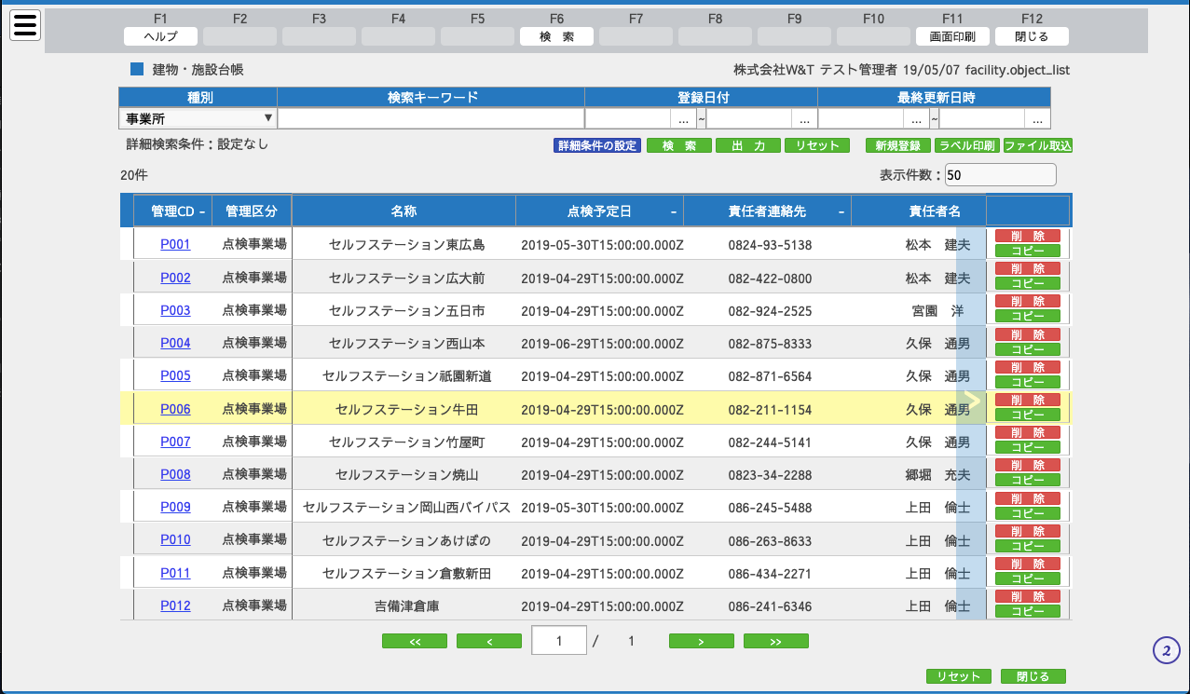This screenshot has width=1190, height=694.
Task: Copy the P001 row with コピー
Action: 1028,251
